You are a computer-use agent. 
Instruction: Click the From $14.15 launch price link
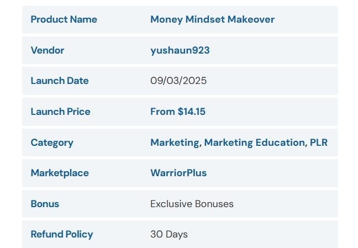click(177, 112)
